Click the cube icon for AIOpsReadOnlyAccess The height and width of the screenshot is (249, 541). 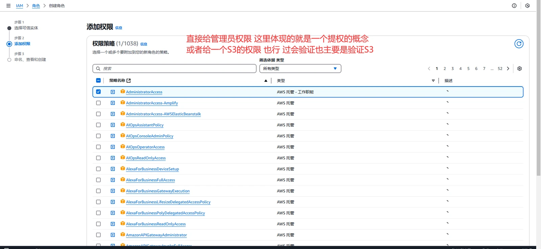click(123, 158)
